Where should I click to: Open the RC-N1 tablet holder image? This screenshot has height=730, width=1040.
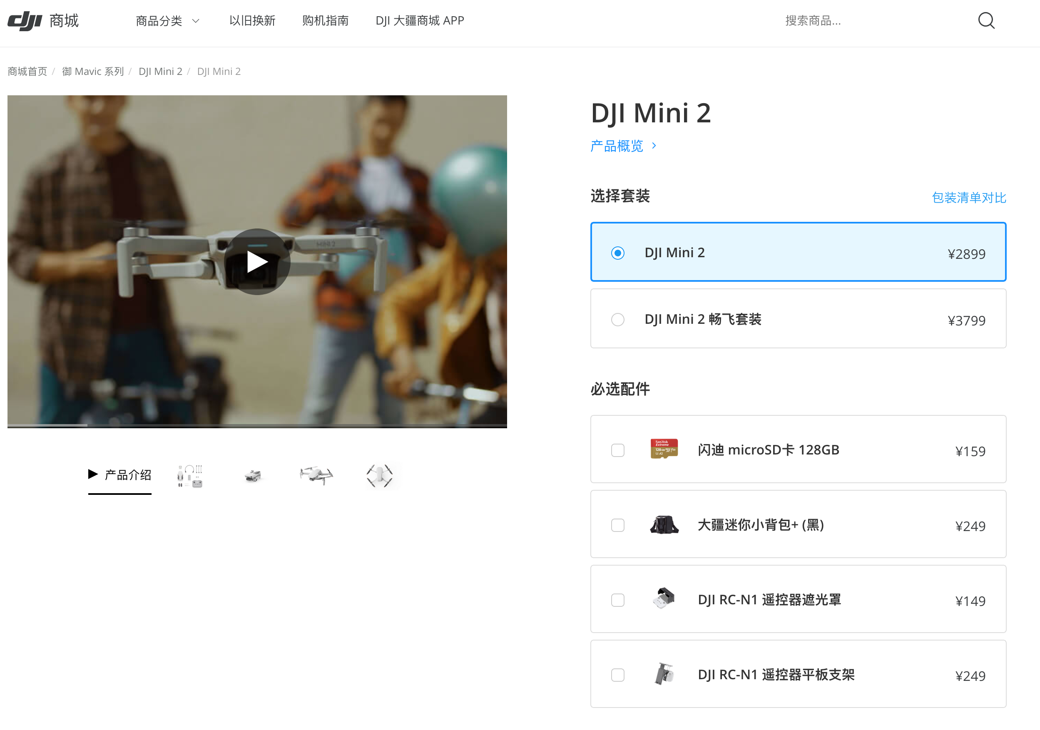[664, 674]
